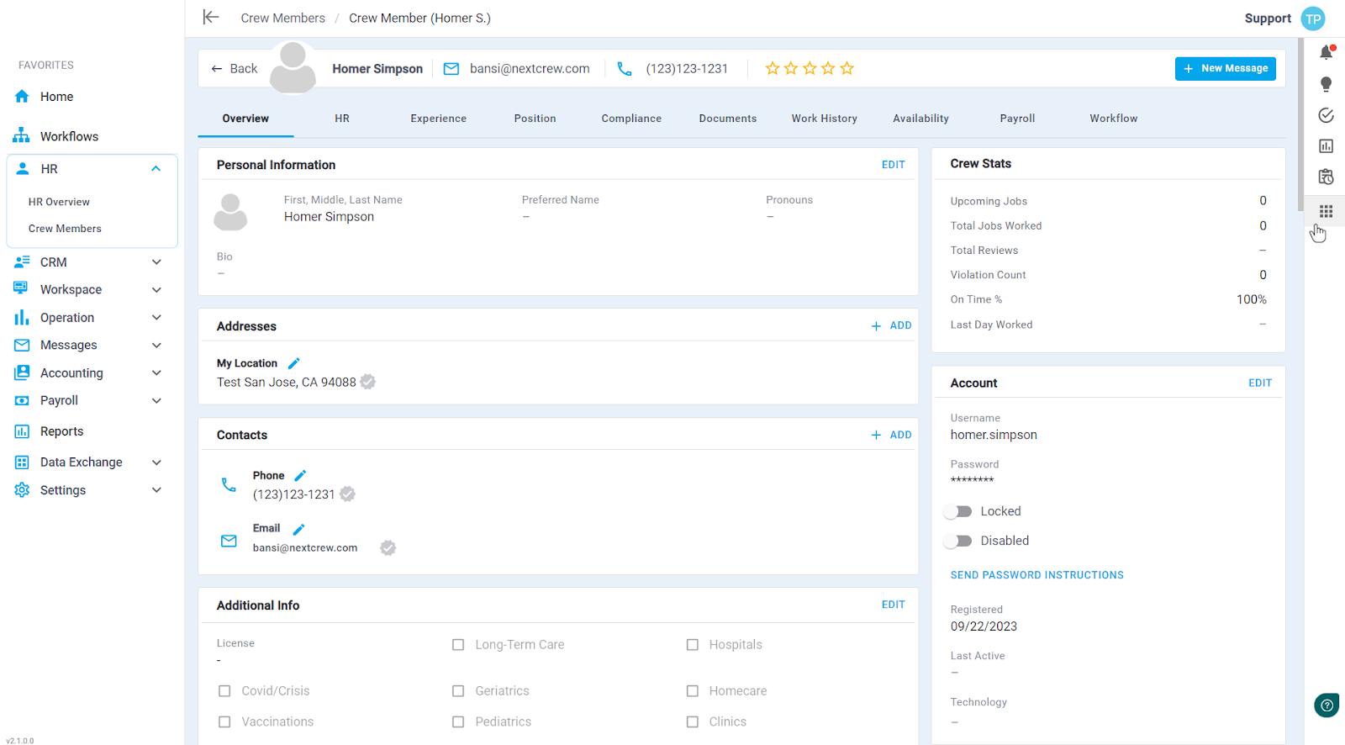This screenshot has height=745, width=1345.
Task: Expand the Operation sidebar section
Action: (x=156, y=318)
